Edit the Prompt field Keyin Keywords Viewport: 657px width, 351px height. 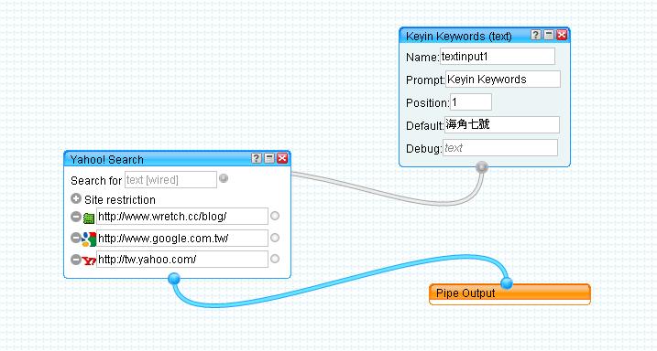pyautogui.click(x=503, y=80)
